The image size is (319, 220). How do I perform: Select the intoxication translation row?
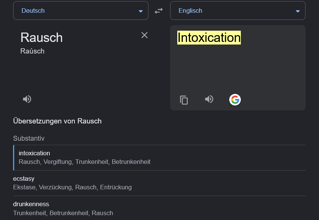point(159,158)
